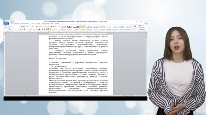This screenshot has width=206, height=115.
Task: Toggle the active Justify alignment button
Action: (x=48, y=29)
